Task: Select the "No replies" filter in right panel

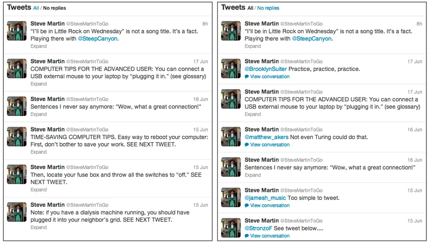Action: point(268,8)
